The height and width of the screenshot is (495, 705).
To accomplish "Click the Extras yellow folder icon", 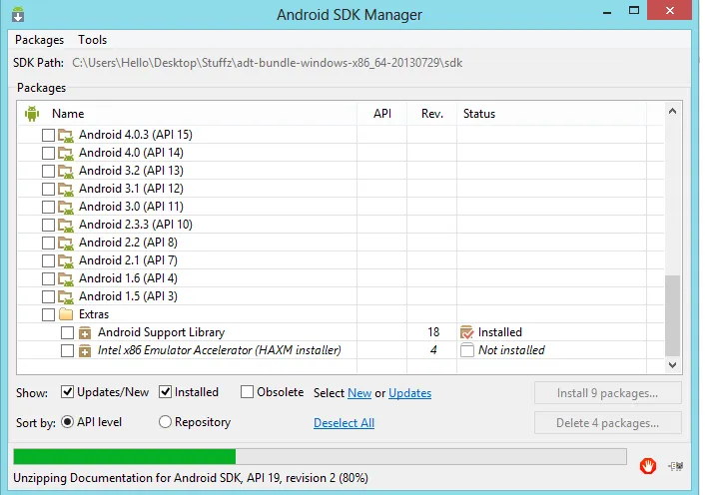I will pos(66,314).
